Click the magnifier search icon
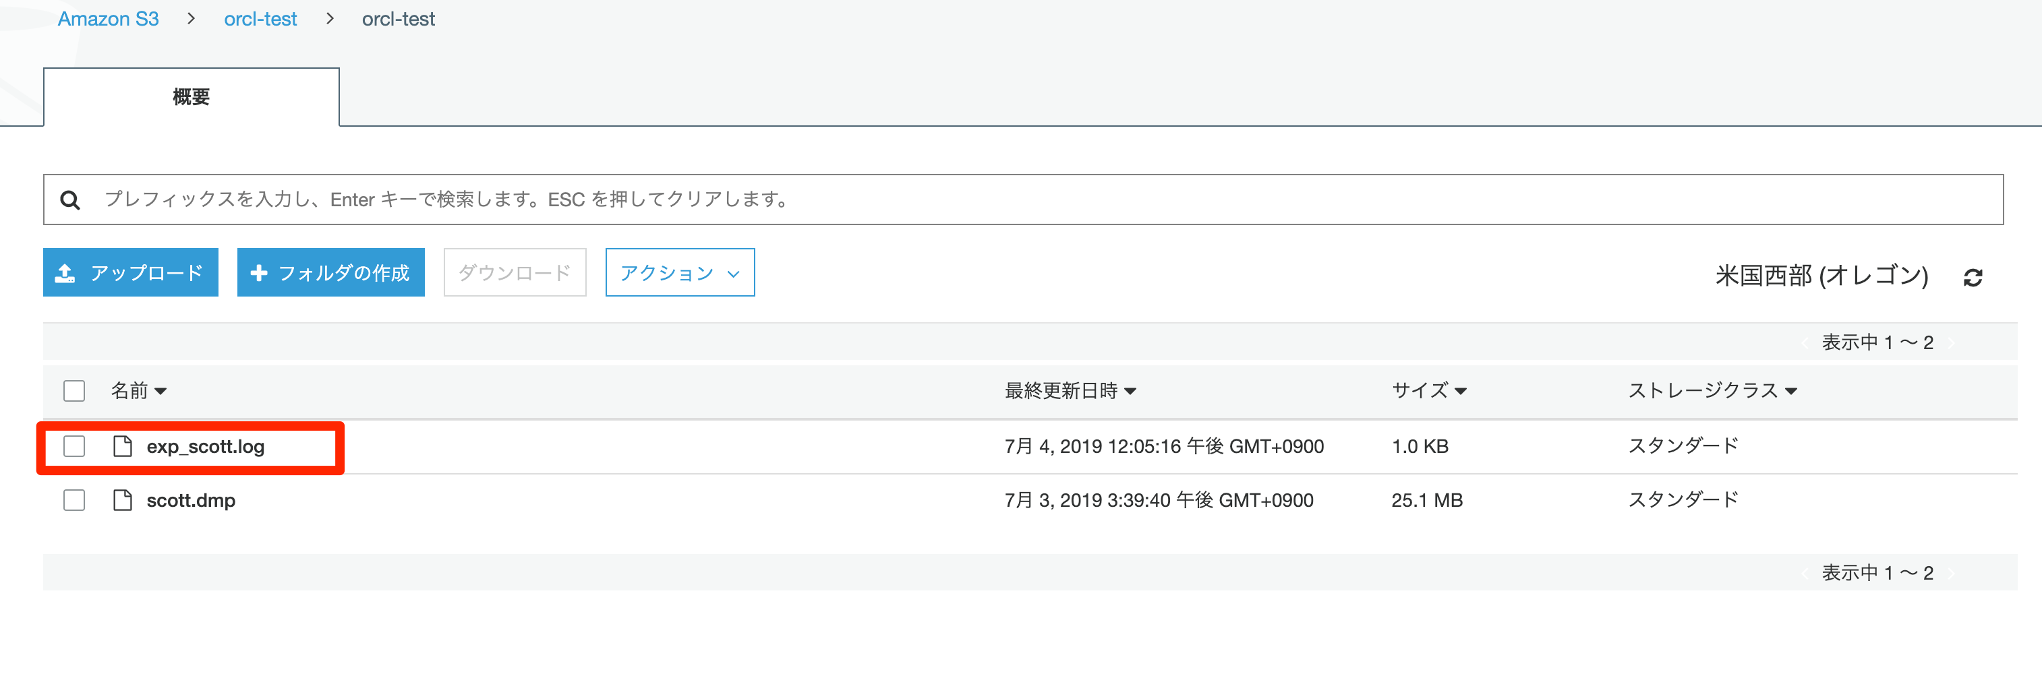Viewport: 2042px width, 674px height. (x=71, y=200)
